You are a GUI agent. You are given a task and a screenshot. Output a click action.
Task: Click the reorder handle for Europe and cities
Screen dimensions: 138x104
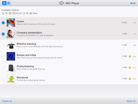(x=134, y=56)
